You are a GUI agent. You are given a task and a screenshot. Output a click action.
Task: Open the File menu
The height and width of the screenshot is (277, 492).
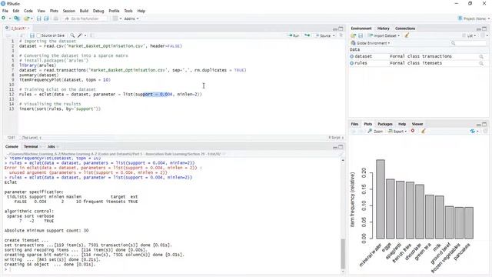point(5,11)
